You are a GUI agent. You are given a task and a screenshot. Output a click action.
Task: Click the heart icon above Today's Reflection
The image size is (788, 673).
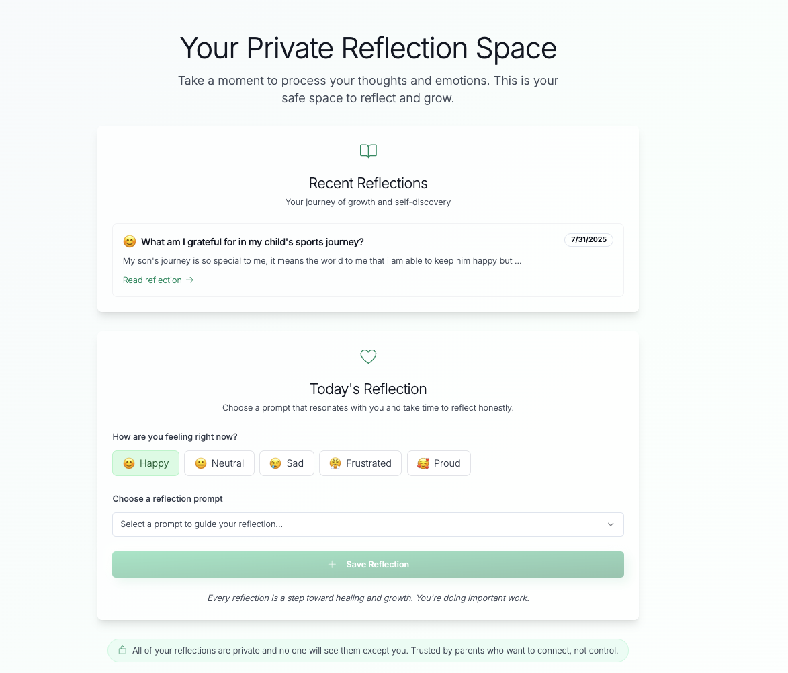click(368, 356)
